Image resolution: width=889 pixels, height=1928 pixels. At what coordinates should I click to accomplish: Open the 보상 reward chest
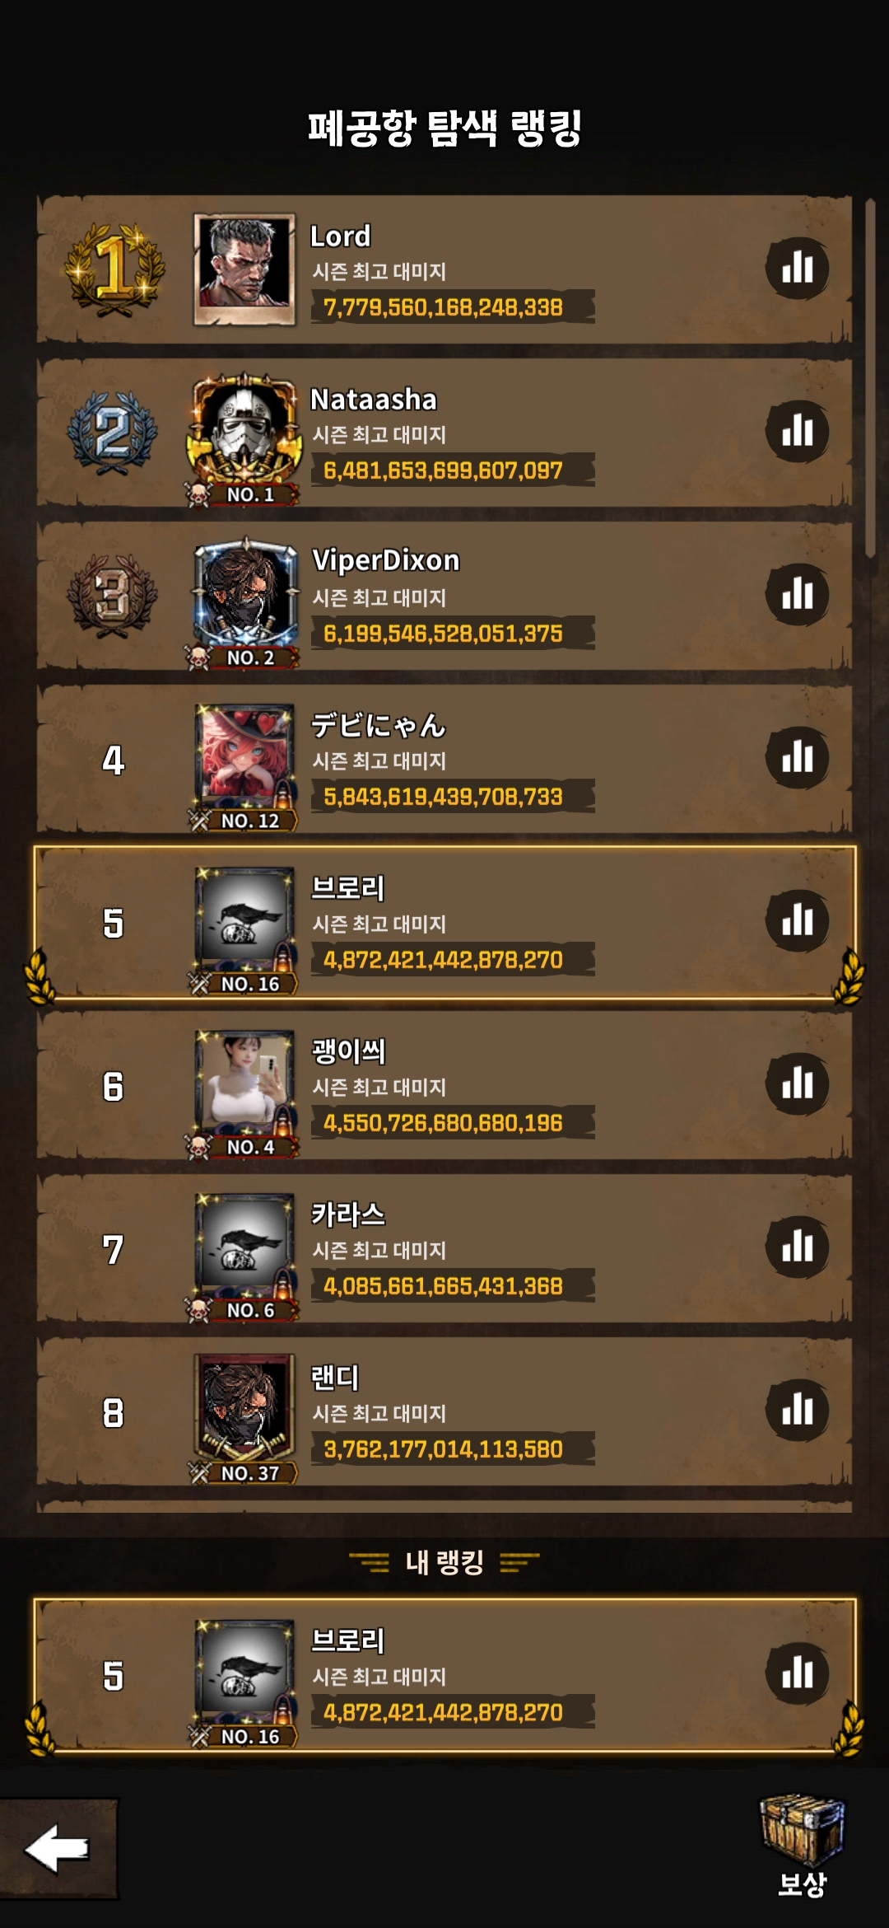(802, 1846)
